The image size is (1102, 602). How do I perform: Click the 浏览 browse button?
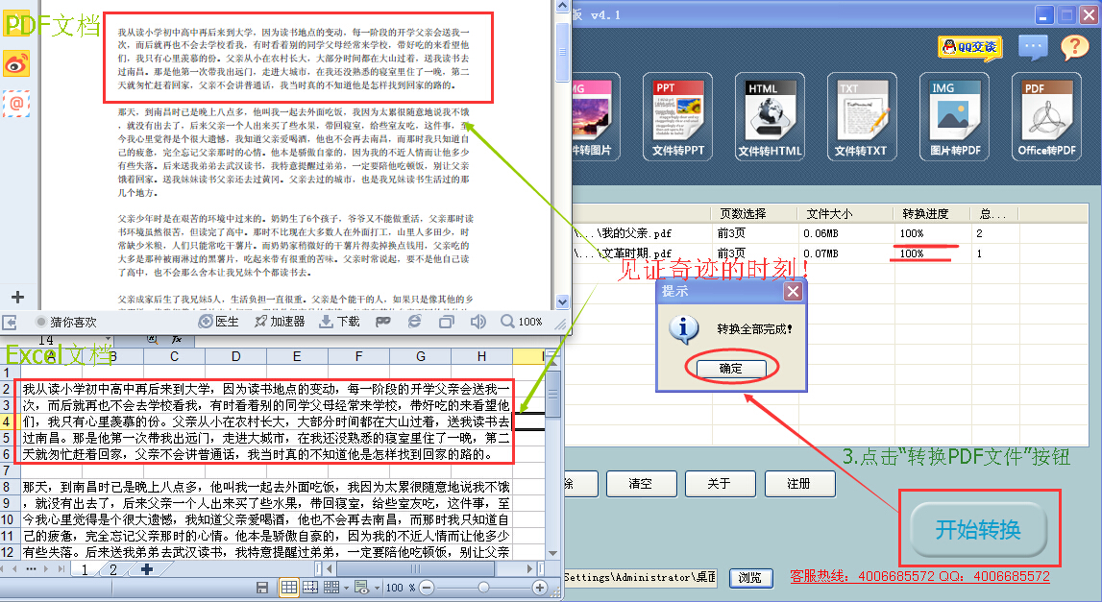[x=750, y=577]
